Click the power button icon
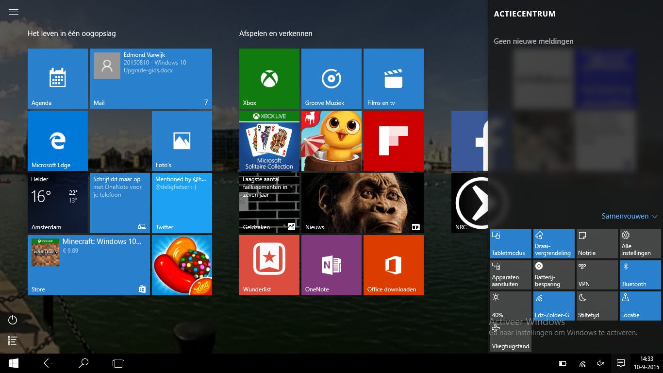663x373 pixels. tap(13, 320)
